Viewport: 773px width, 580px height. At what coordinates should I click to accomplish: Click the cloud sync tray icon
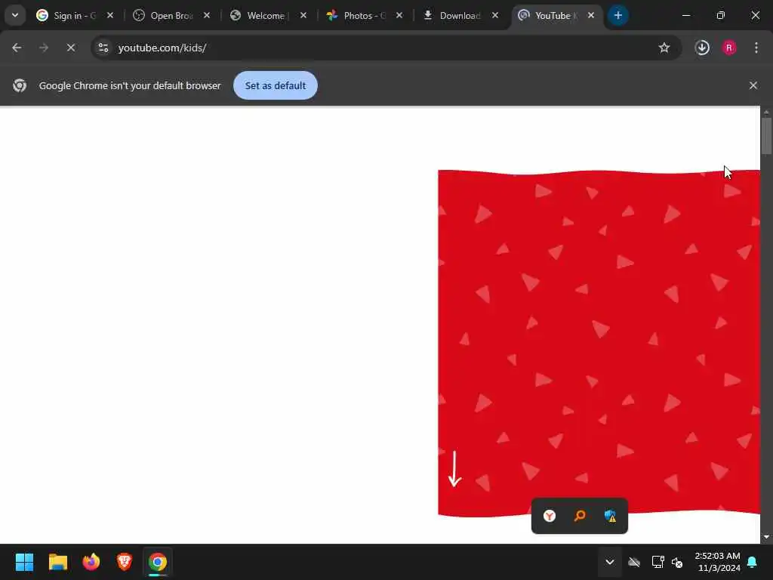click(634, 562)
